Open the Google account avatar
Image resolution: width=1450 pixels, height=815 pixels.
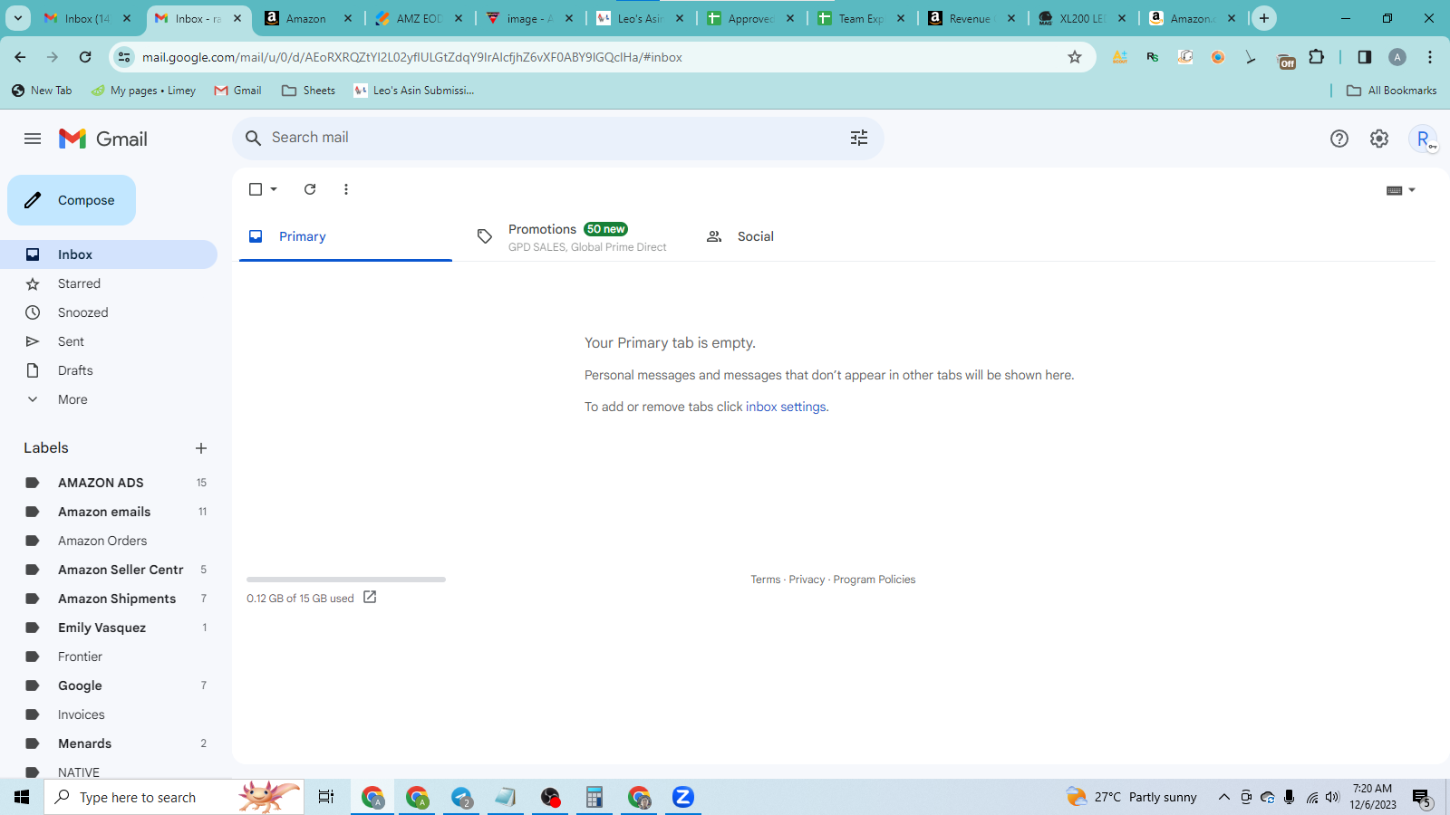coord(1424,139)
